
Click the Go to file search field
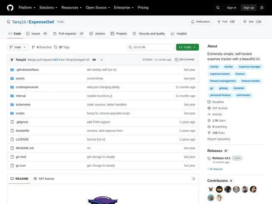coord(150,47)
